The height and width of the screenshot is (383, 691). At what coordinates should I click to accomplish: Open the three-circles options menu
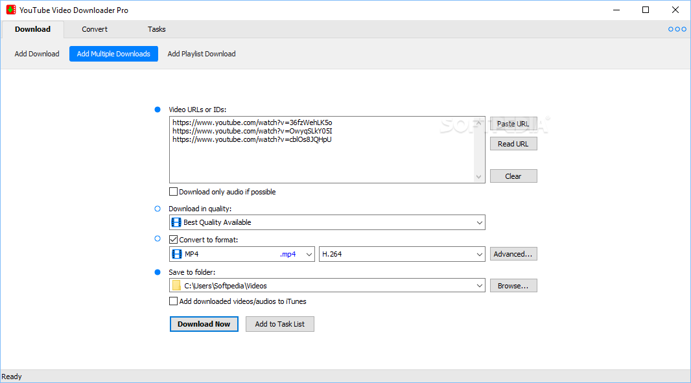(677, 29)
